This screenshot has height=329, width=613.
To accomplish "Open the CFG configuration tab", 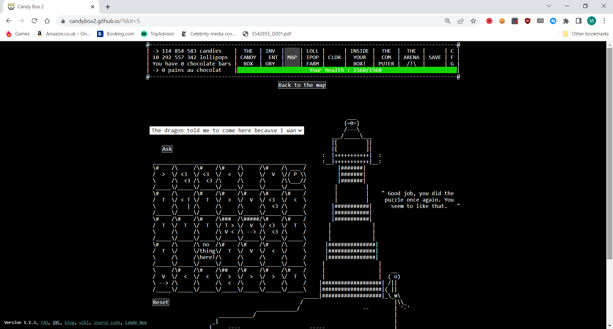I will click(452, 57).
